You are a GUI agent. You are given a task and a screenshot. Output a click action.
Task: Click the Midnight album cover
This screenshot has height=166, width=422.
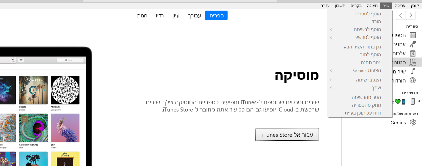pyautogui.click(x=65, y=90)
